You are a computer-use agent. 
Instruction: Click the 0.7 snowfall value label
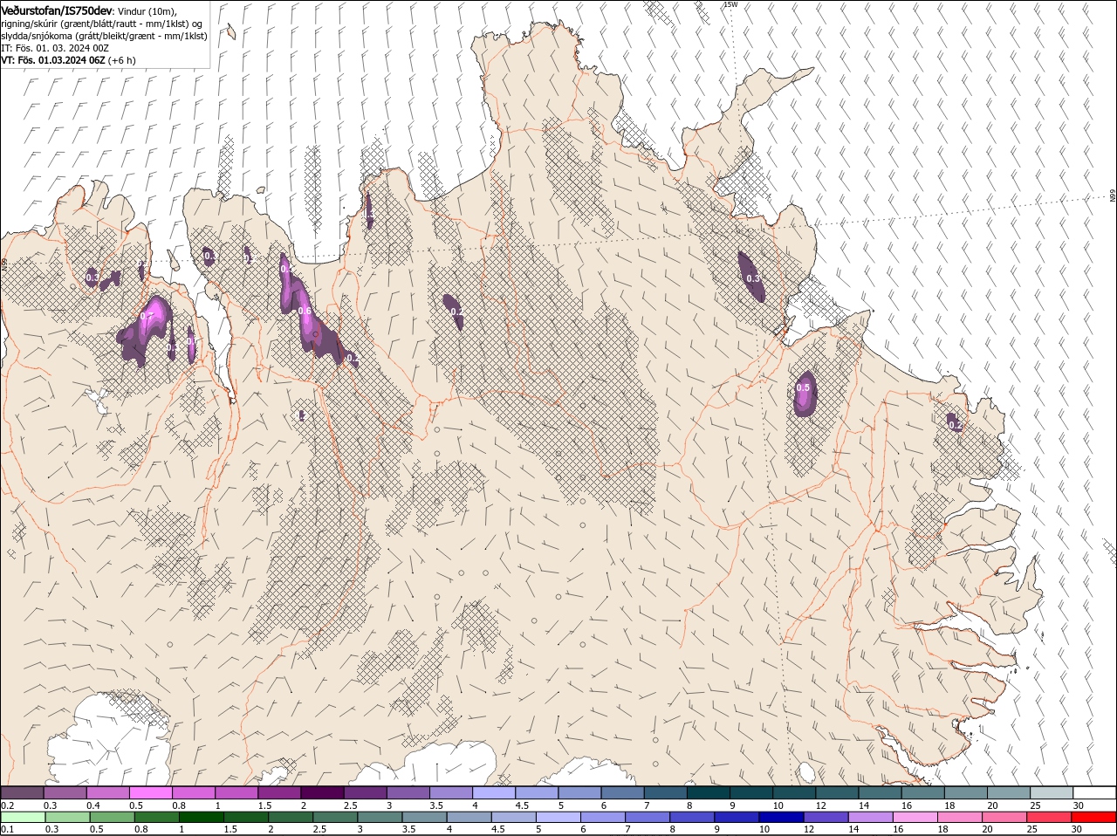147,316
